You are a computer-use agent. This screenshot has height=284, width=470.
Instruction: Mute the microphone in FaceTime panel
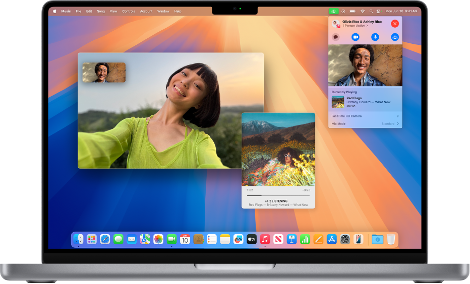click(x=375, y=37)
